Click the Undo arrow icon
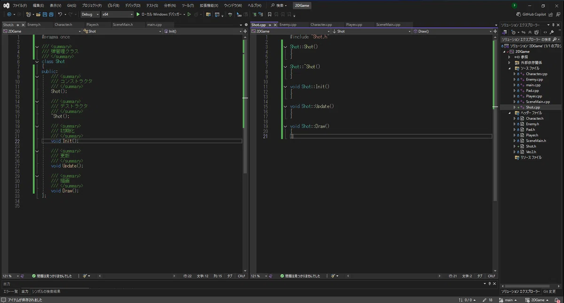564x303 pixels. (x=60, y=15)
